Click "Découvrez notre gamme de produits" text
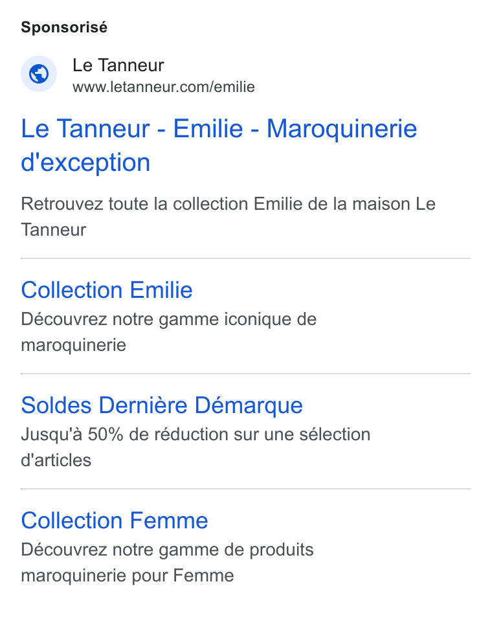492x619 pixels. (x=167, y=550)
